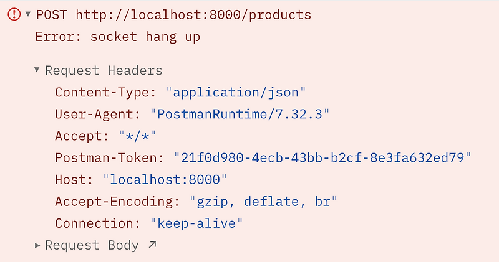The height and width of the screenshot is (262, 499).
Task: Collapse the POST request entry arrow
Action: coord(28,14)
